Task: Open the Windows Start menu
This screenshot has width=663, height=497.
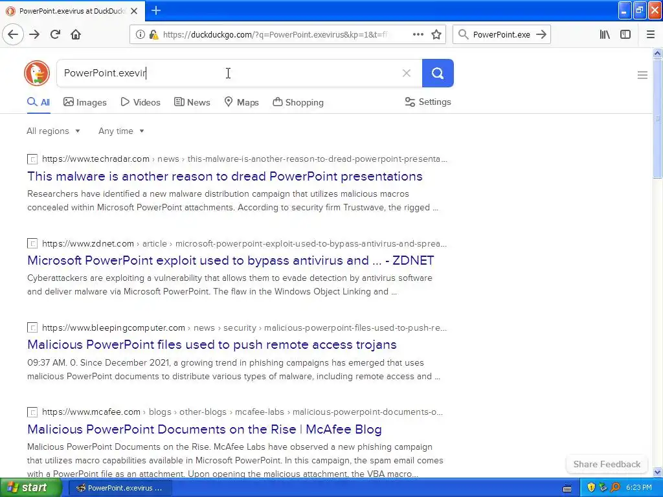Action: click(x=31, y=488)
